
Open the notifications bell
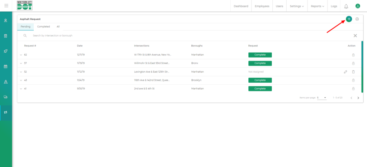346,6
